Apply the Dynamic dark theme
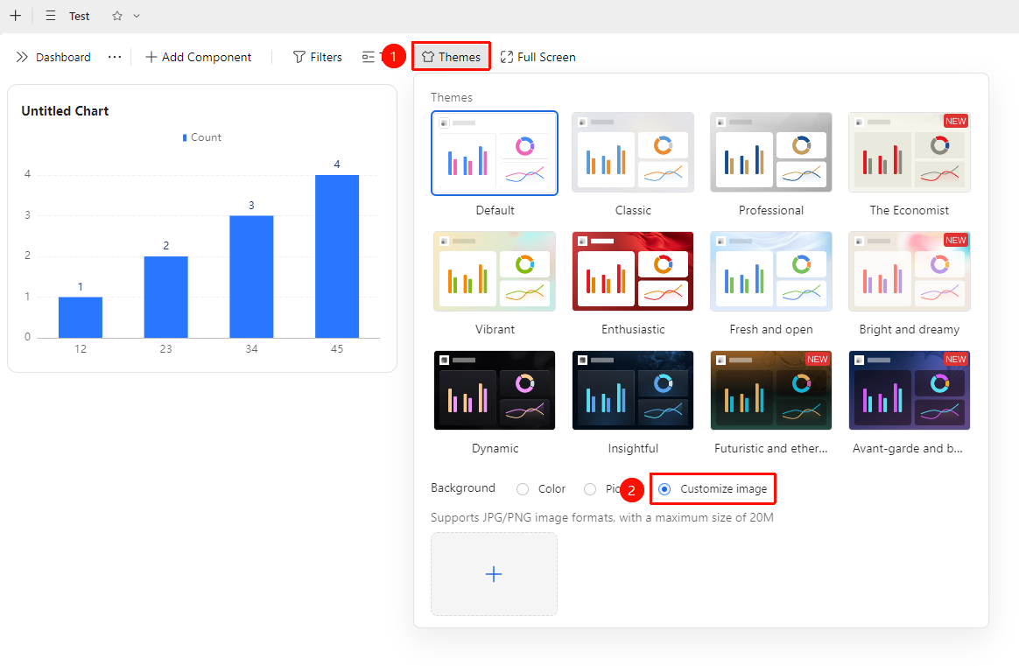This screenshot has width=1019, height=666. (495, 390)
